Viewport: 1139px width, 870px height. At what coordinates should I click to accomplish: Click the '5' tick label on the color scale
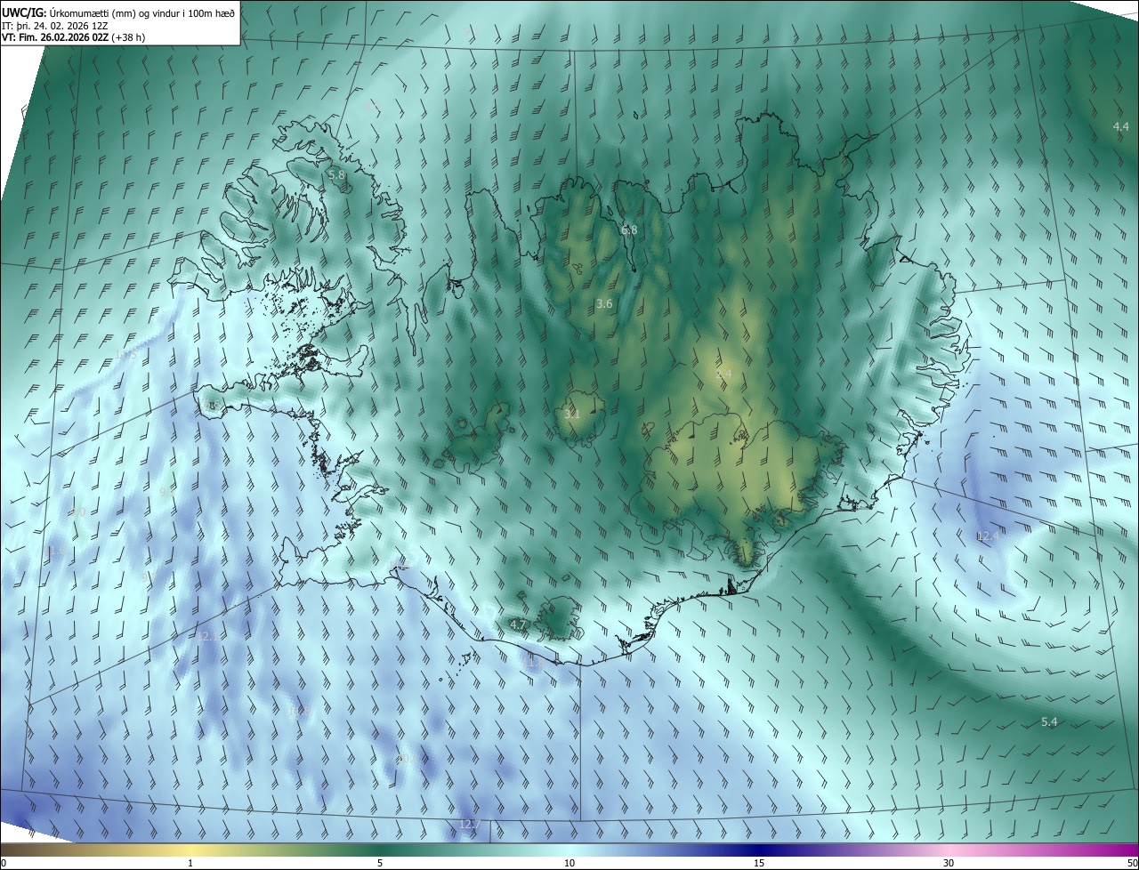pos(380,864)
